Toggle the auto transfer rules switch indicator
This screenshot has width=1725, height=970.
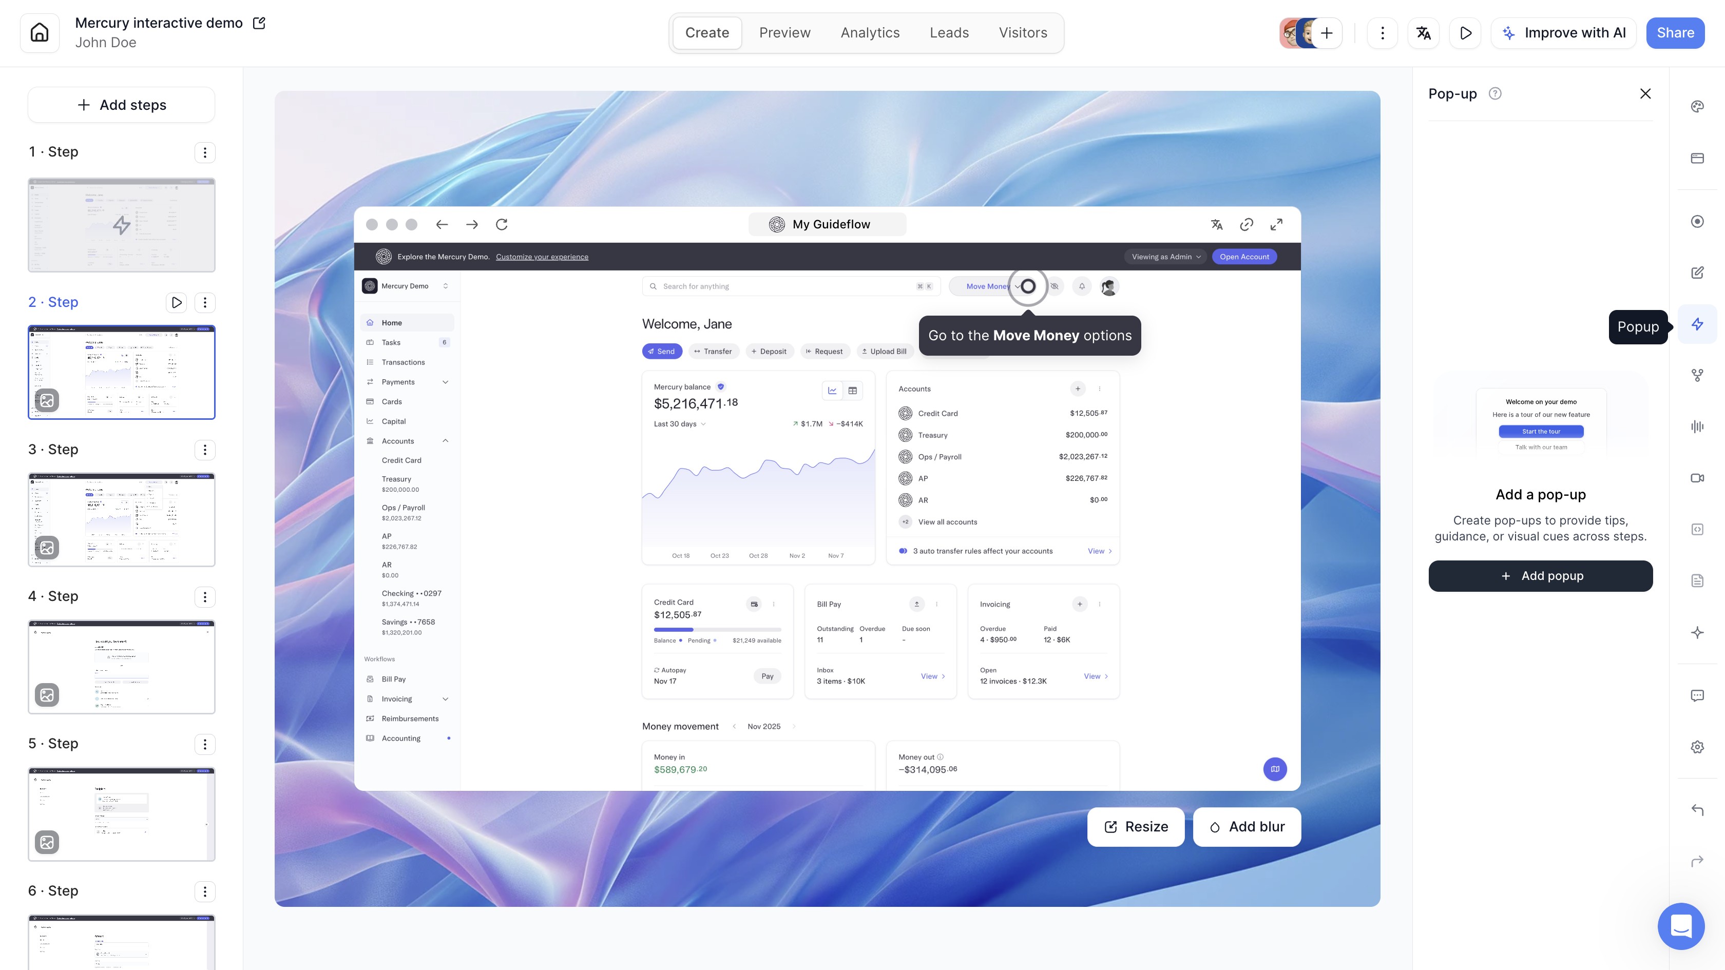click(x=903, y=551)
